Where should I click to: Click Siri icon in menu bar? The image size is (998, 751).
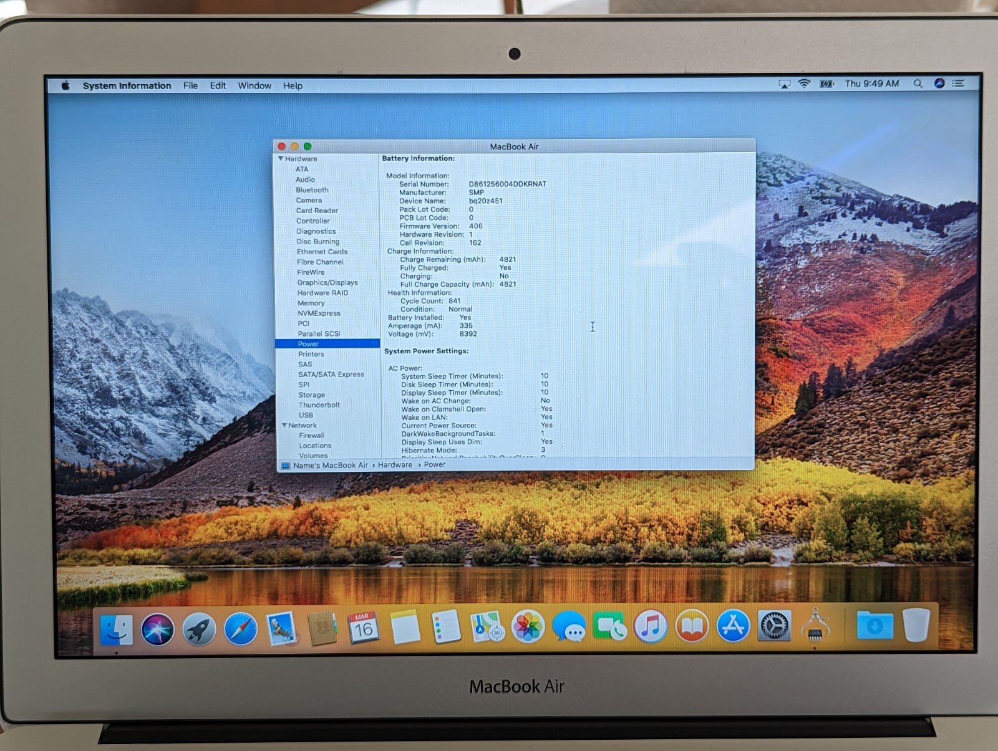[939, 83]
